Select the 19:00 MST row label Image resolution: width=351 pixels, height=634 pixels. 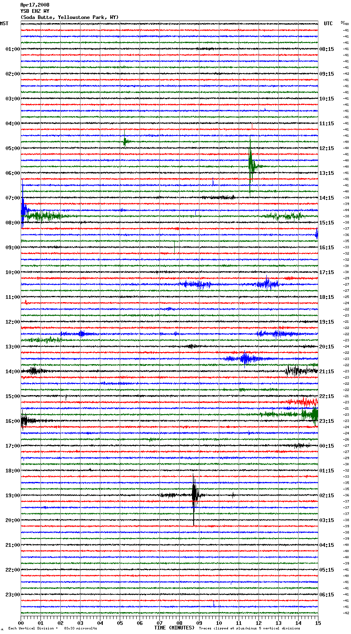pyautogui.click(x=13, y=496)
